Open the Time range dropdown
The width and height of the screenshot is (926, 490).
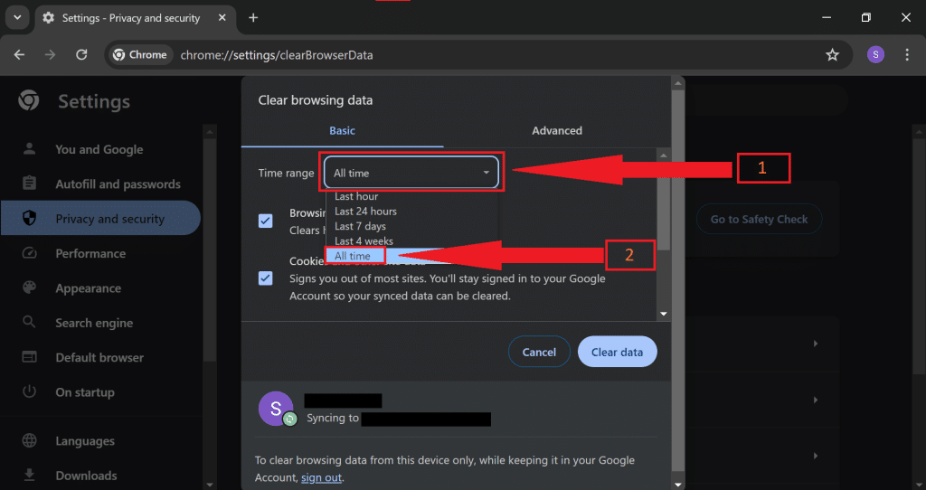pyautogui.click(x=411, y=173)
